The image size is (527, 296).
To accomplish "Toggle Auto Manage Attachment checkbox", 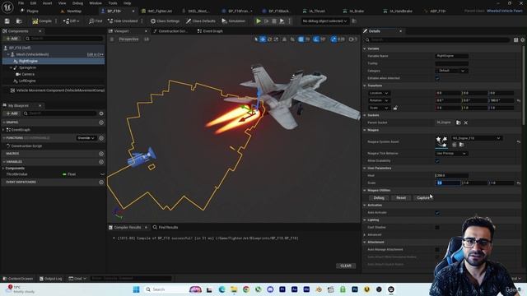I will coord(437,249).
